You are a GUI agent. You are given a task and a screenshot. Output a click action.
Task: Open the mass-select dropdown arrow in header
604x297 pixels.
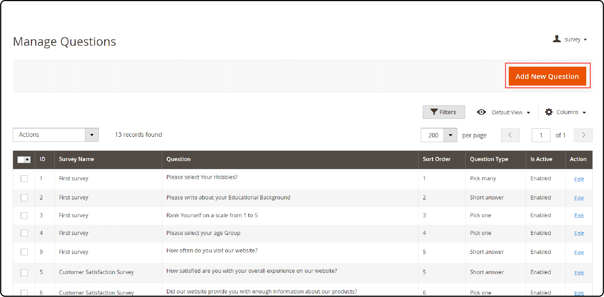tap(27, 160)
